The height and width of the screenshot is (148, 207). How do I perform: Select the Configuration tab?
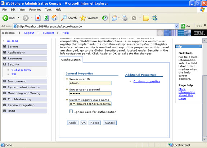[x=71, y=60]
